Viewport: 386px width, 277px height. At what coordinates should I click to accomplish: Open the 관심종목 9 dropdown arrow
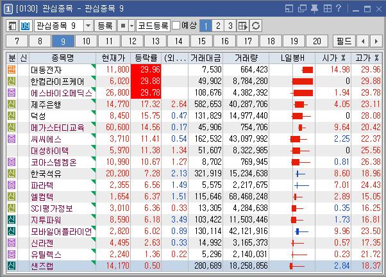pos(88,26)
